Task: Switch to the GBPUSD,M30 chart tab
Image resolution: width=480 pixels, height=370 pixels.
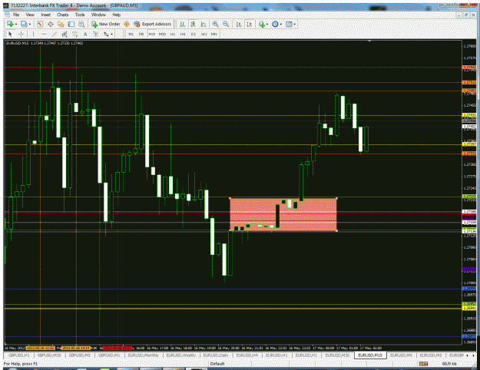Action: 49,355
